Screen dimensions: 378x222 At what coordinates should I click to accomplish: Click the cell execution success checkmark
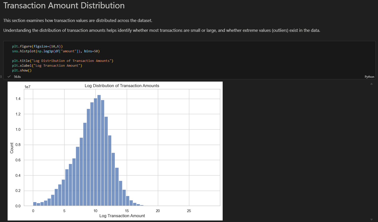9,77
